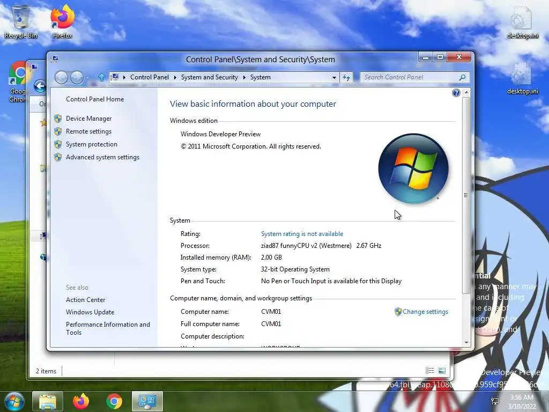The width and height of the screenshot is (549, 412).
Task: Click System rating is not available link
Action: coord(302,234)
